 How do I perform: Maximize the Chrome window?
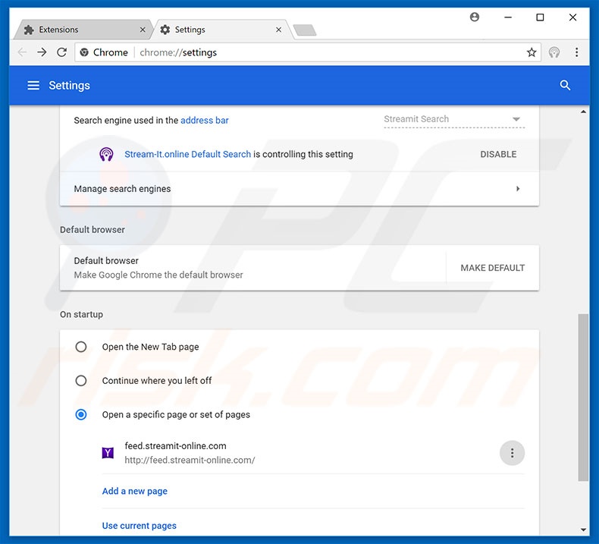[x=540, y=17]
